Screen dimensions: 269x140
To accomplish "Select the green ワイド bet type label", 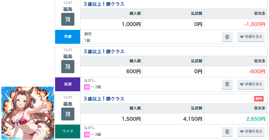I will (x=68, y=131).
